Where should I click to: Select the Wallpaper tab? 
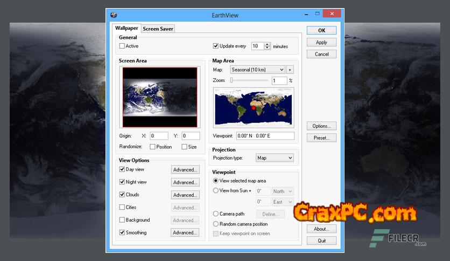[x=126, y=28]
